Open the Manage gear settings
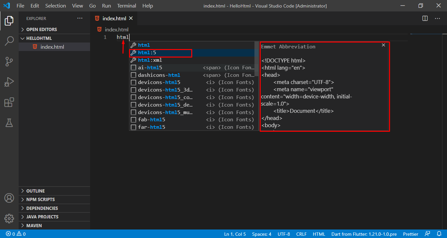This screenshot has height=238, width=447. [x=9, y=218]
